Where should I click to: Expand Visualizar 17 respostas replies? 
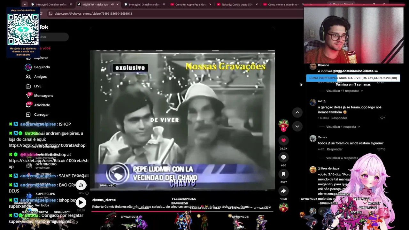click(344, 91)
